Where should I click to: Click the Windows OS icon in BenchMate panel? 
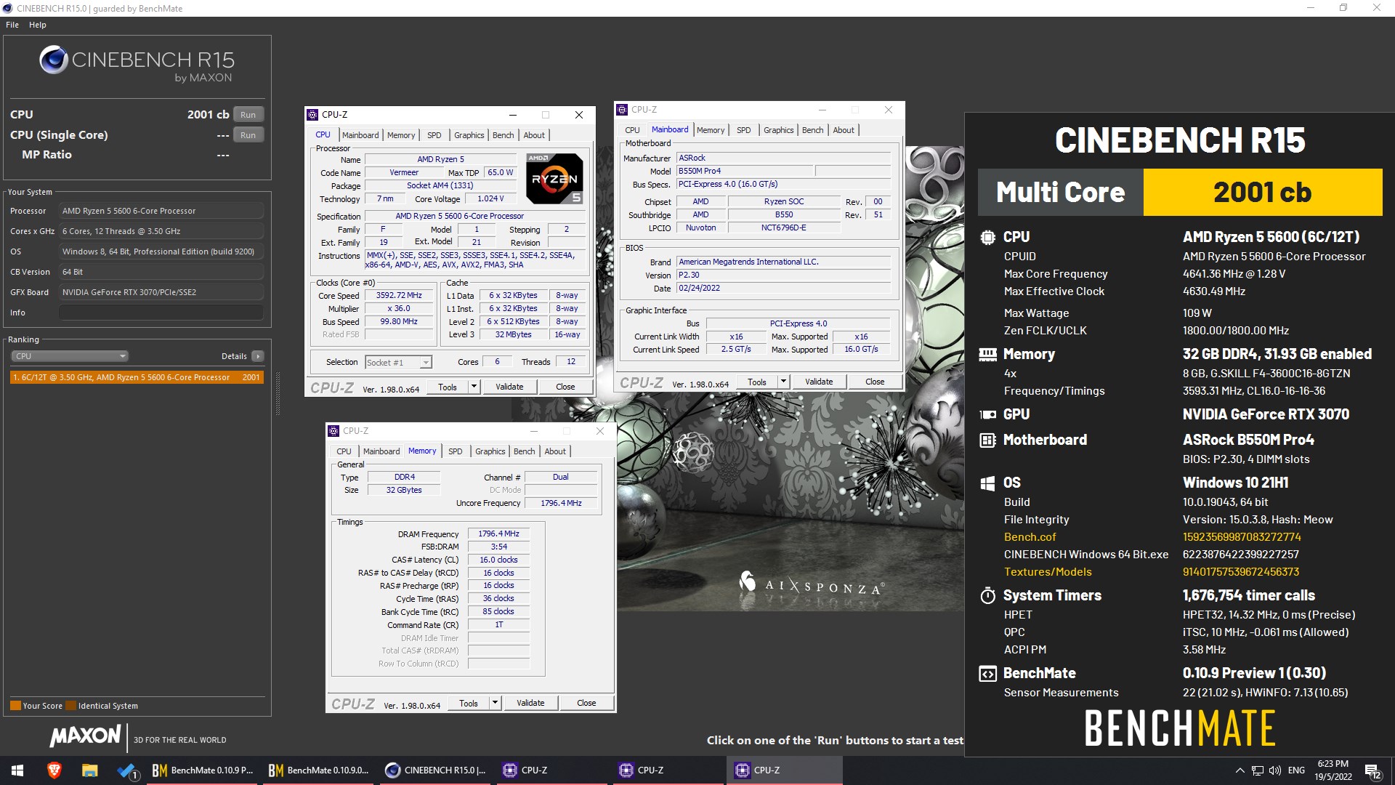(x=987, y=483)
